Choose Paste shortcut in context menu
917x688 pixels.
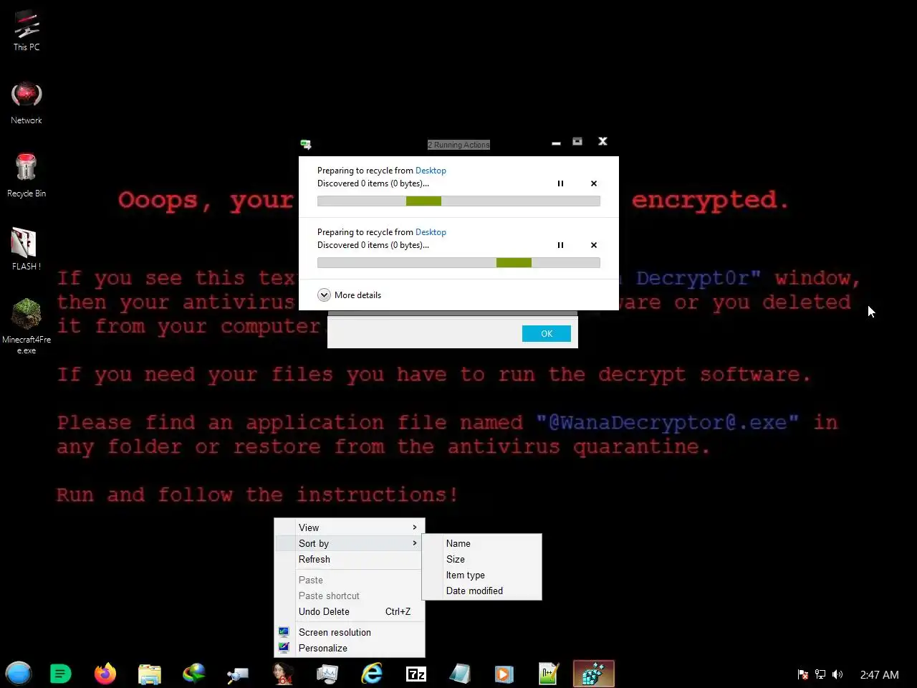coord(350,596)
